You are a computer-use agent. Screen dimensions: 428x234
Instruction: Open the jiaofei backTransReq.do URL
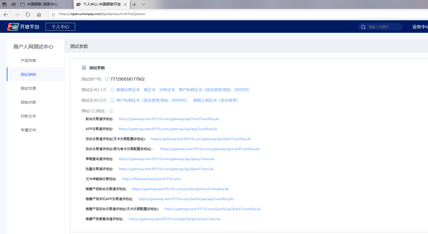point(212,209)
